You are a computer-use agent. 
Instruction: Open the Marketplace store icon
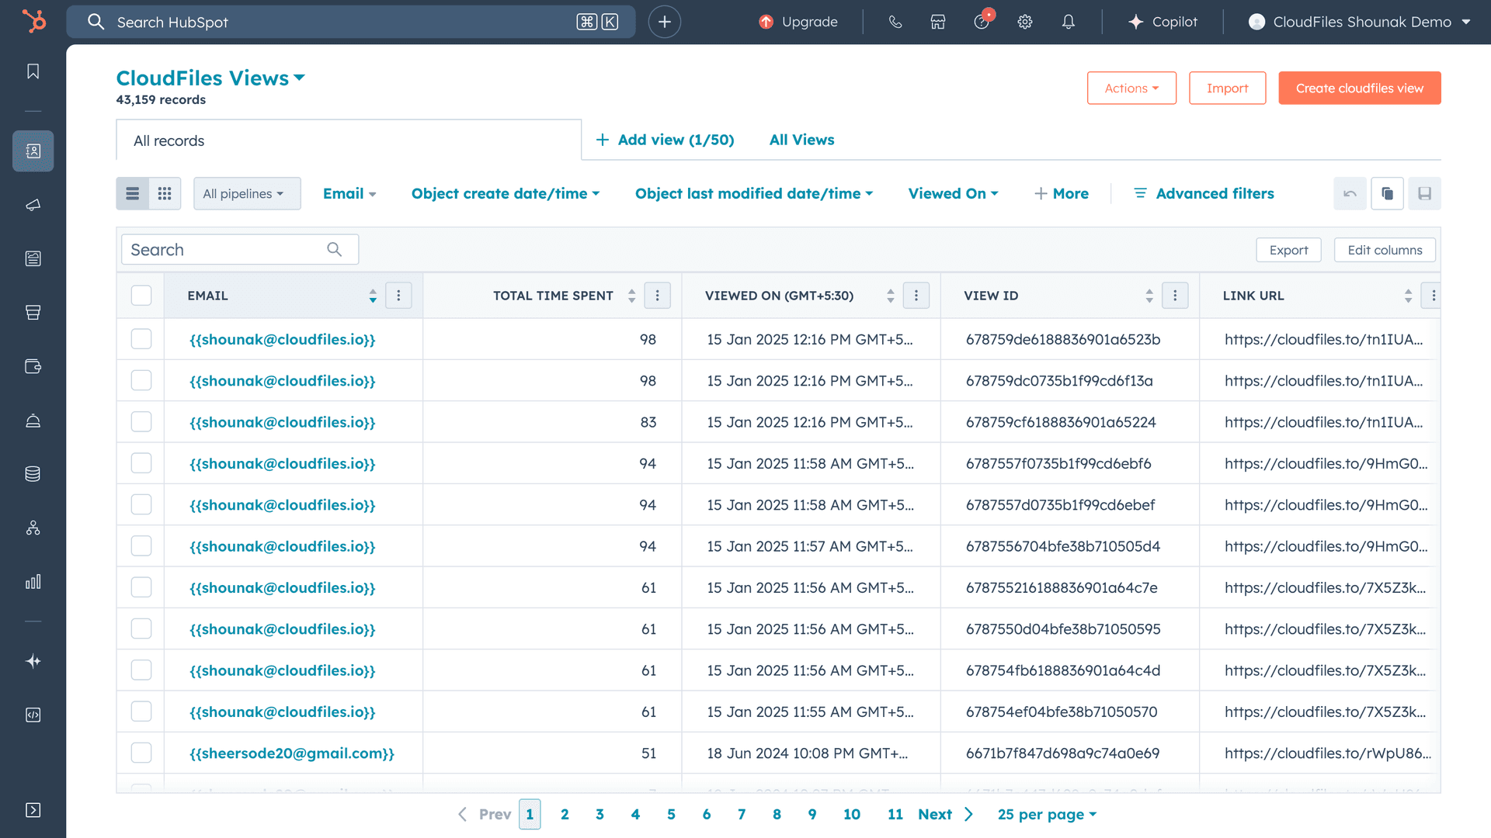pyautogui.click(x=937, y=22)
